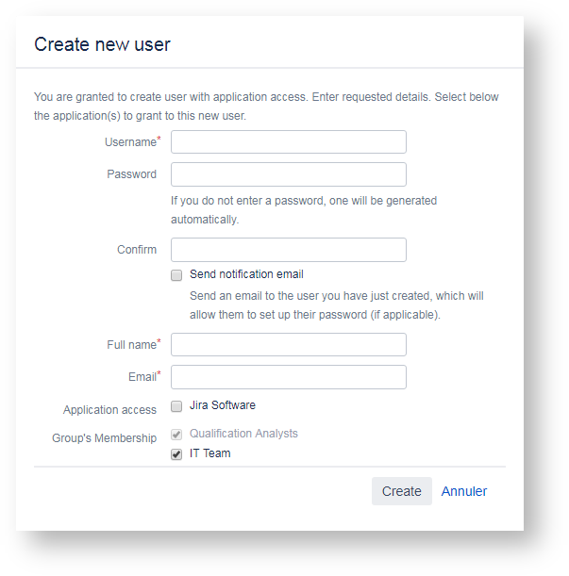Focus the Email input field
This screenshot has height=576, width=569.
288,377
